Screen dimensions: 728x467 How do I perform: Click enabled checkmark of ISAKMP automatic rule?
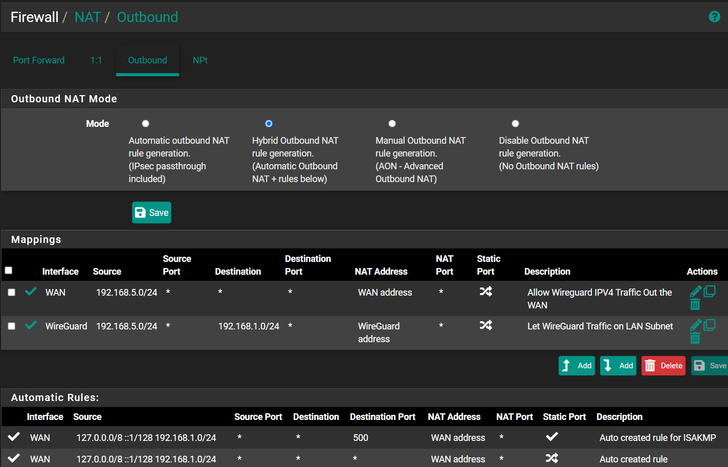[14, 437]
